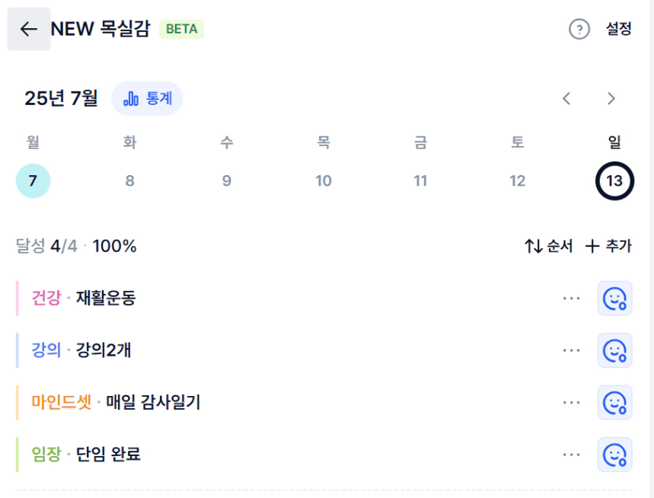This screenshot has width=654, height=498.
Task: Add a new habit with 추가
Action: pos(608,246)
